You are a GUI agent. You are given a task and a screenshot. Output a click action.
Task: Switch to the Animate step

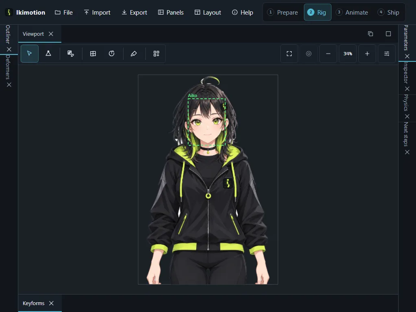tap(352, 13)
